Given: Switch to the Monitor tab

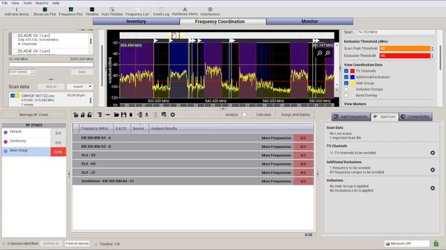Looking at the screenshot, I should tap(309, 22).
